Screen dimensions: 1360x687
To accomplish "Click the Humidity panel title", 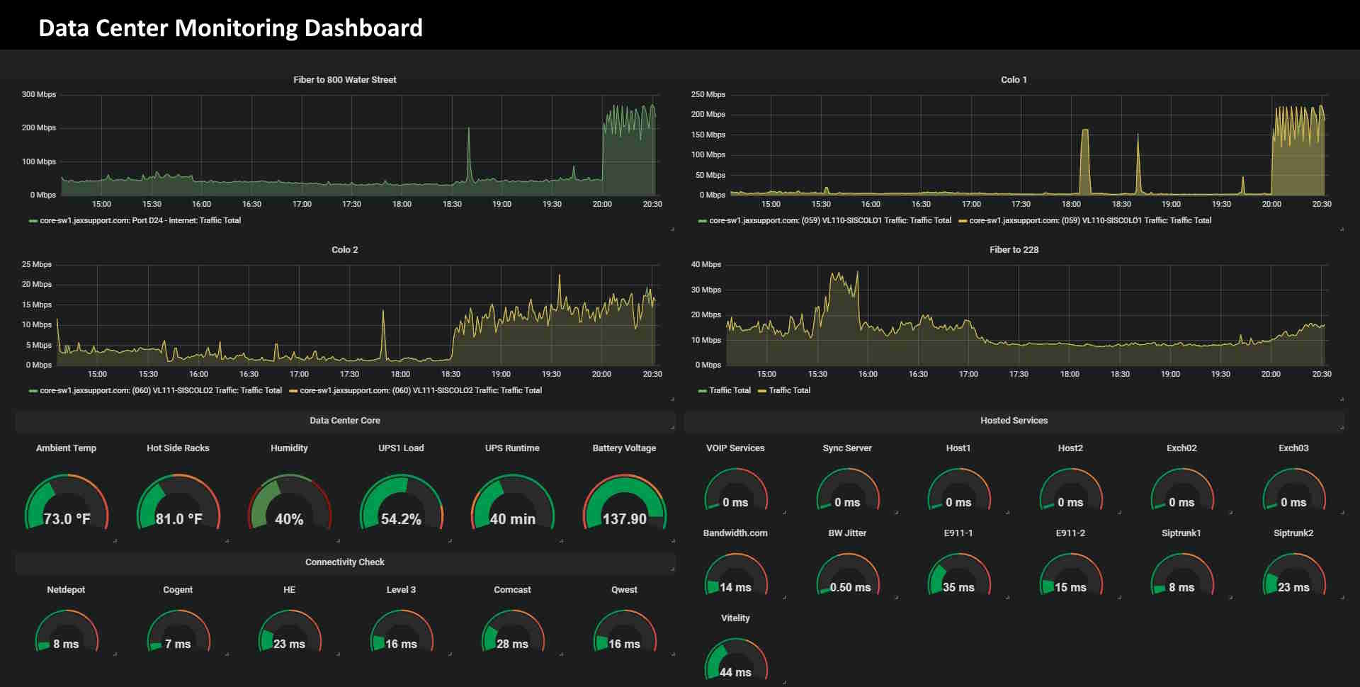I will [289, 448].
